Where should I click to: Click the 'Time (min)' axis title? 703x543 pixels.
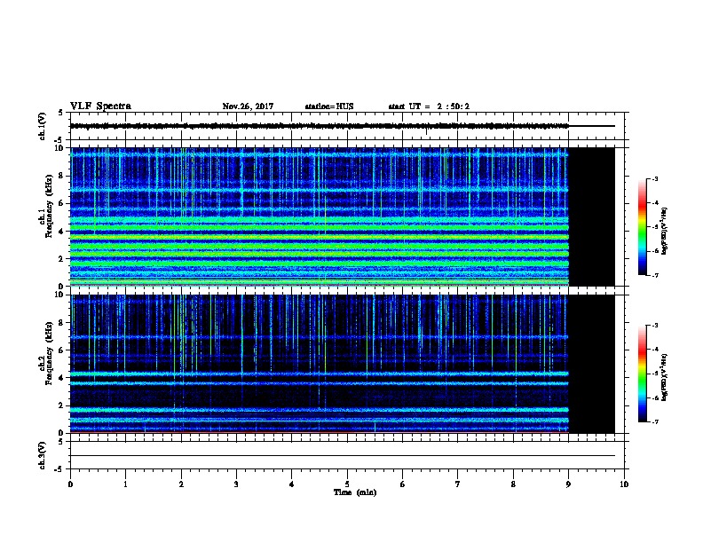pyautogui.click(x=355, y=492)
